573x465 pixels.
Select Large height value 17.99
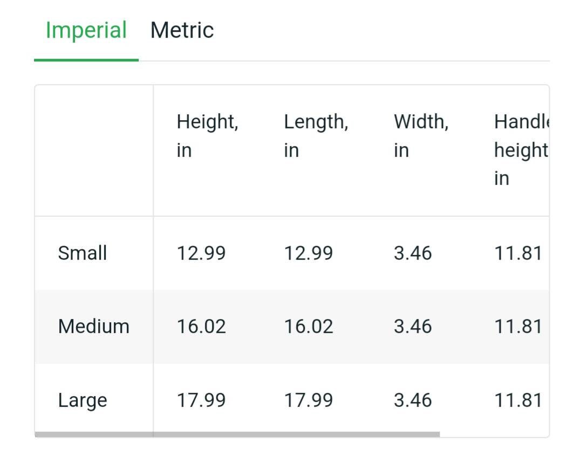coord(201,400)
